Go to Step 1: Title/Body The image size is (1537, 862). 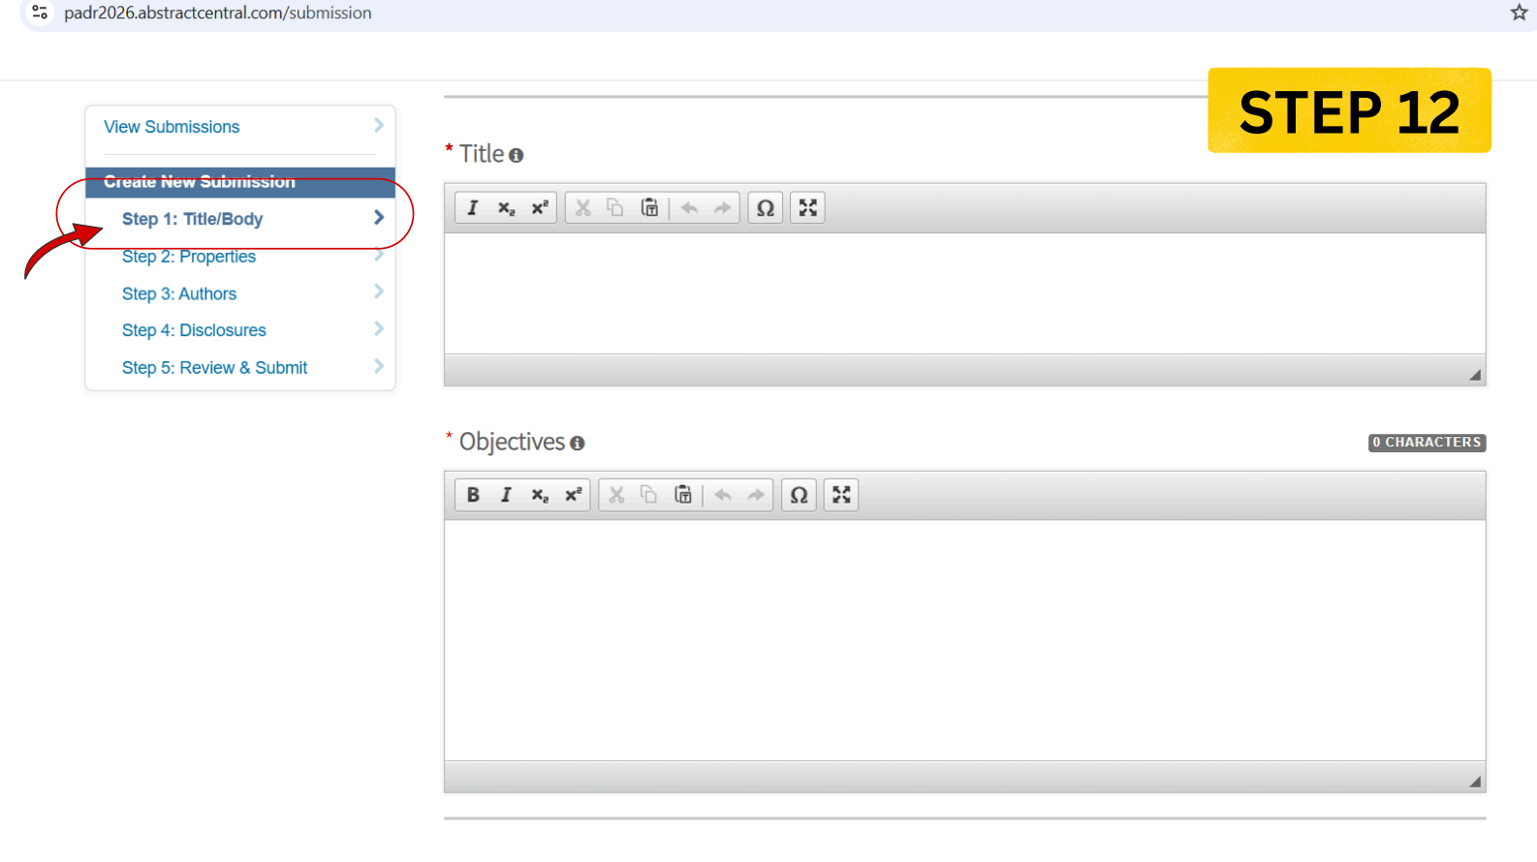tap(192, 219)
